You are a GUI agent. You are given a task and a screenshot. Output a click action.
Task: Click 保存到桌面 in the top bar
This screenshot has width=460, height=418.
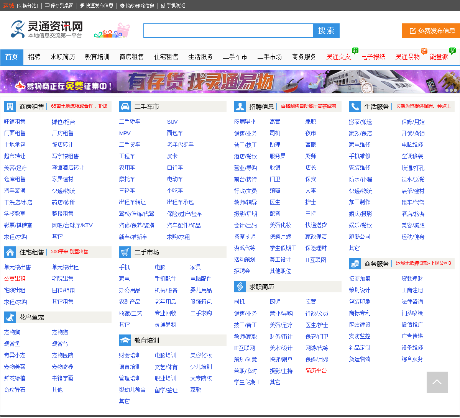click(x=59, y=5)
